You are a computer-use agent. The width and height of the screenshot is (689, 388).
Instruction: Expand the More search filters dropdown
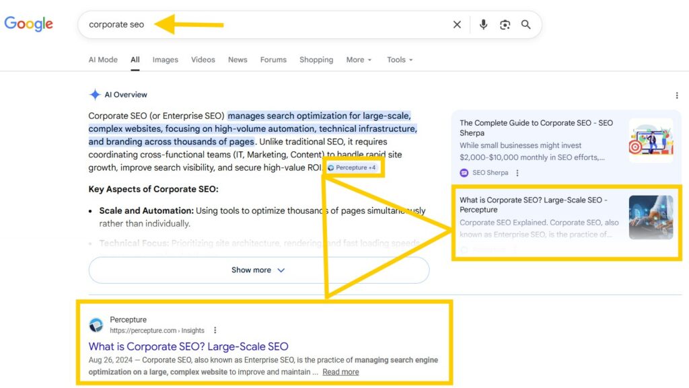[359, 60]
